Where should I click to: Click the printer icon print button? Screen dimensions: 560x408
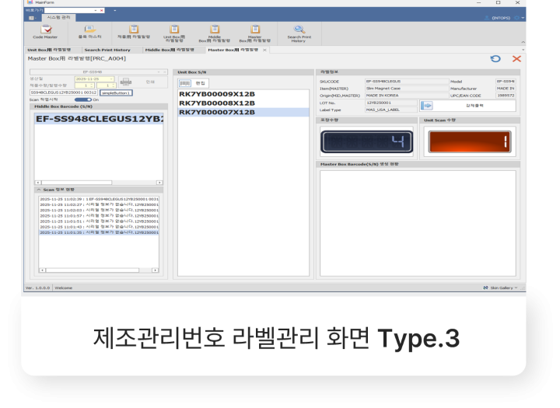click(126, 82)
